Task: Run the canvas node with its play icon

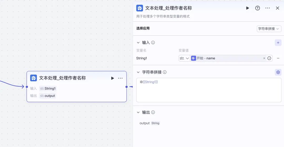Action: point(113,78)
